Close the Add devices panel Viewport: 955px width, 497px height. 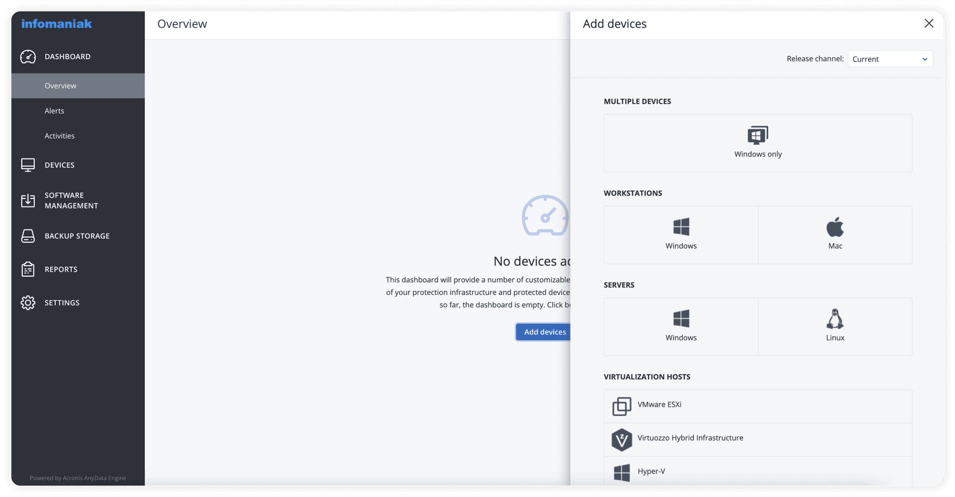pos(929,23)
